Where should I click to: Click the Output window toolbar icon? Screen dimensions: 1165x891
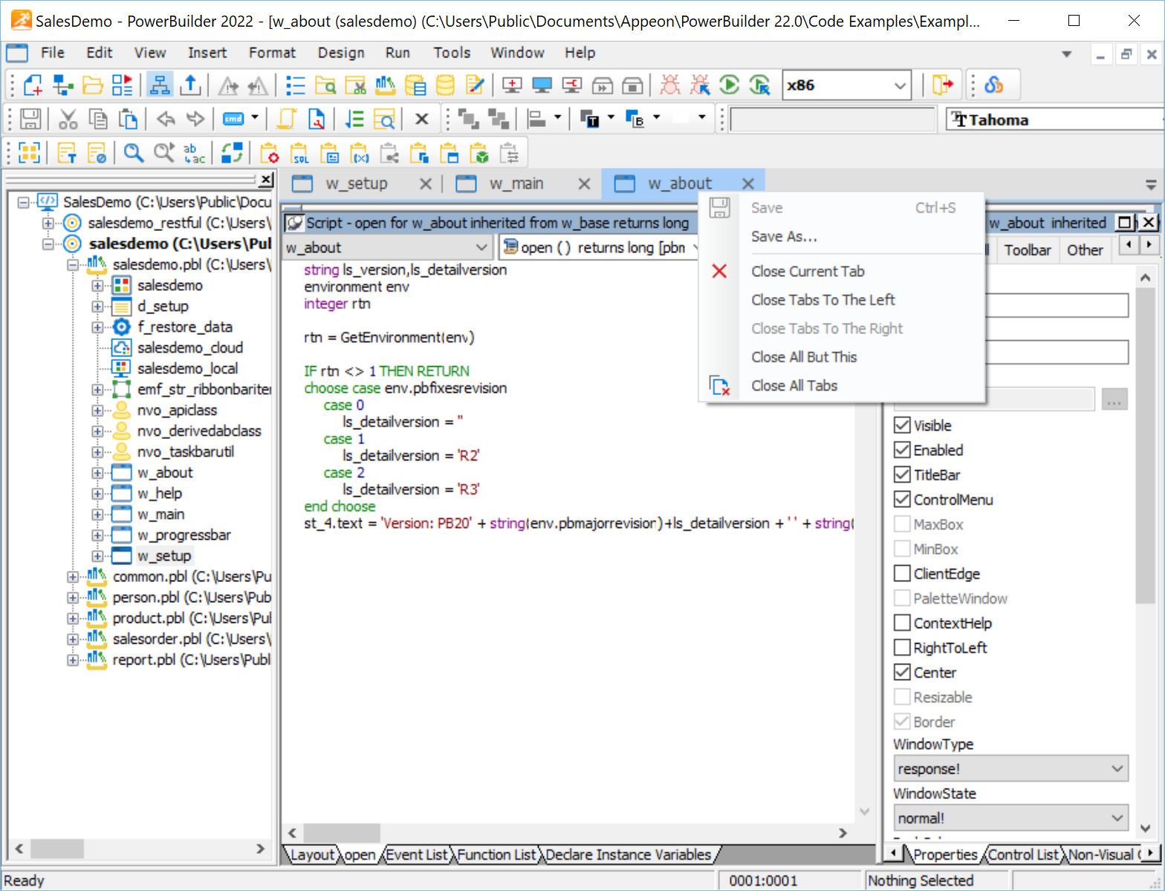click(191, 85)
